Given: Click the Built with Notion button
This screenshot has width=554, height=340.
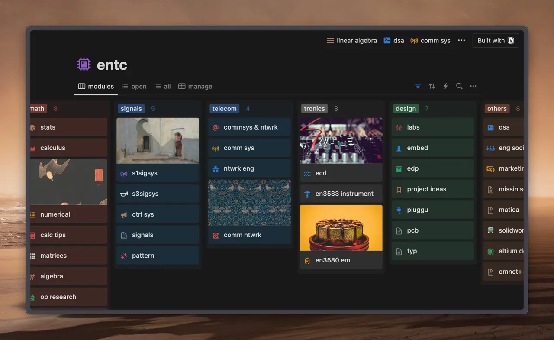Looking at the screenshot, I should [496, 40].
